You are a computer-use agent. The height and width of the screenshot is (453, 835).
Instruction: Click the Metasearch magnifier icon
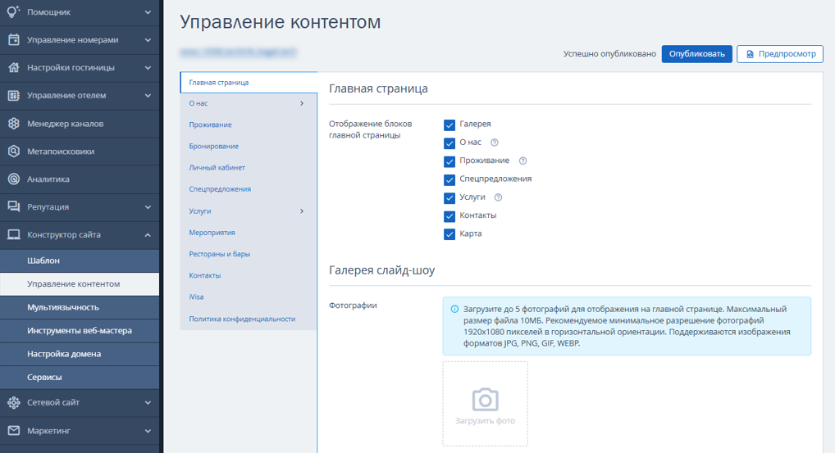tap(13, 152)
